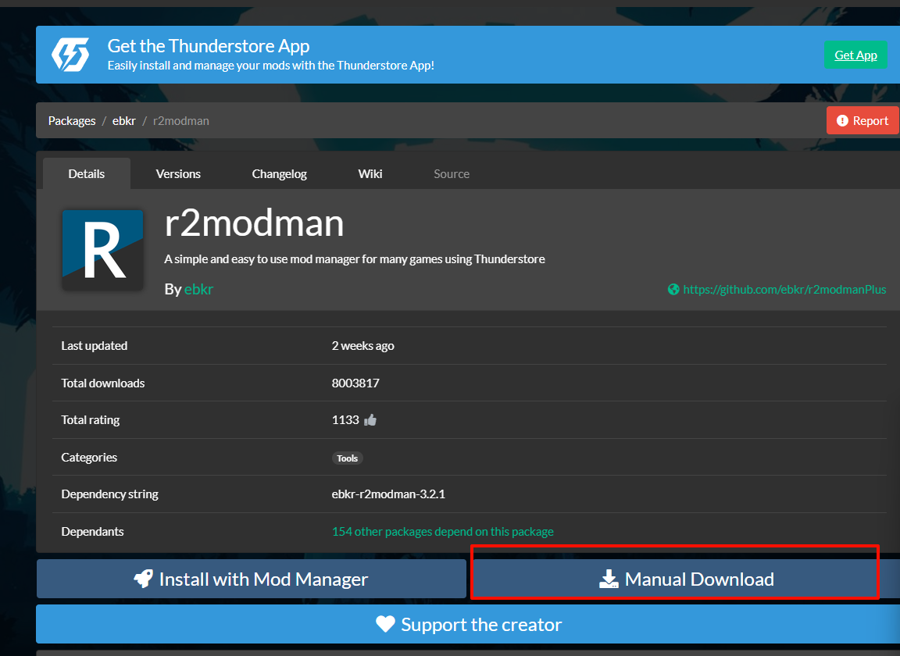
Task: Click the heart icon on Support banner
Action: tap(385, 624)
